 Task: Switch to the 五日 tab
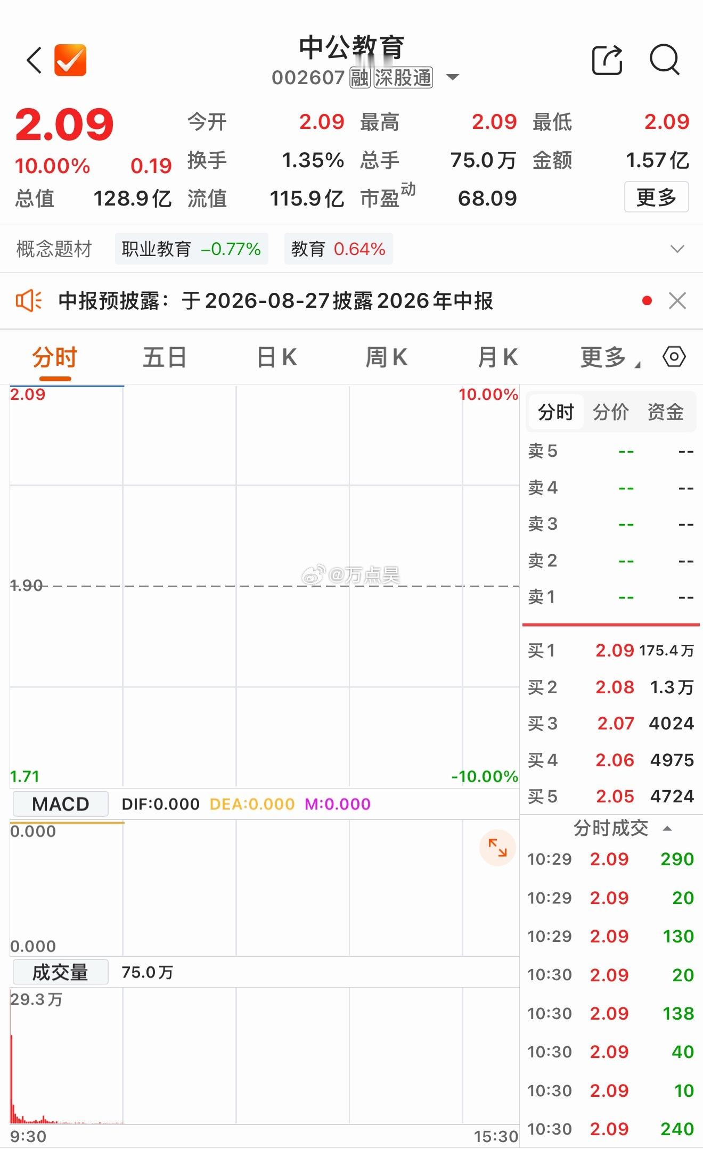pyautogui.click(x=165, y=357)
